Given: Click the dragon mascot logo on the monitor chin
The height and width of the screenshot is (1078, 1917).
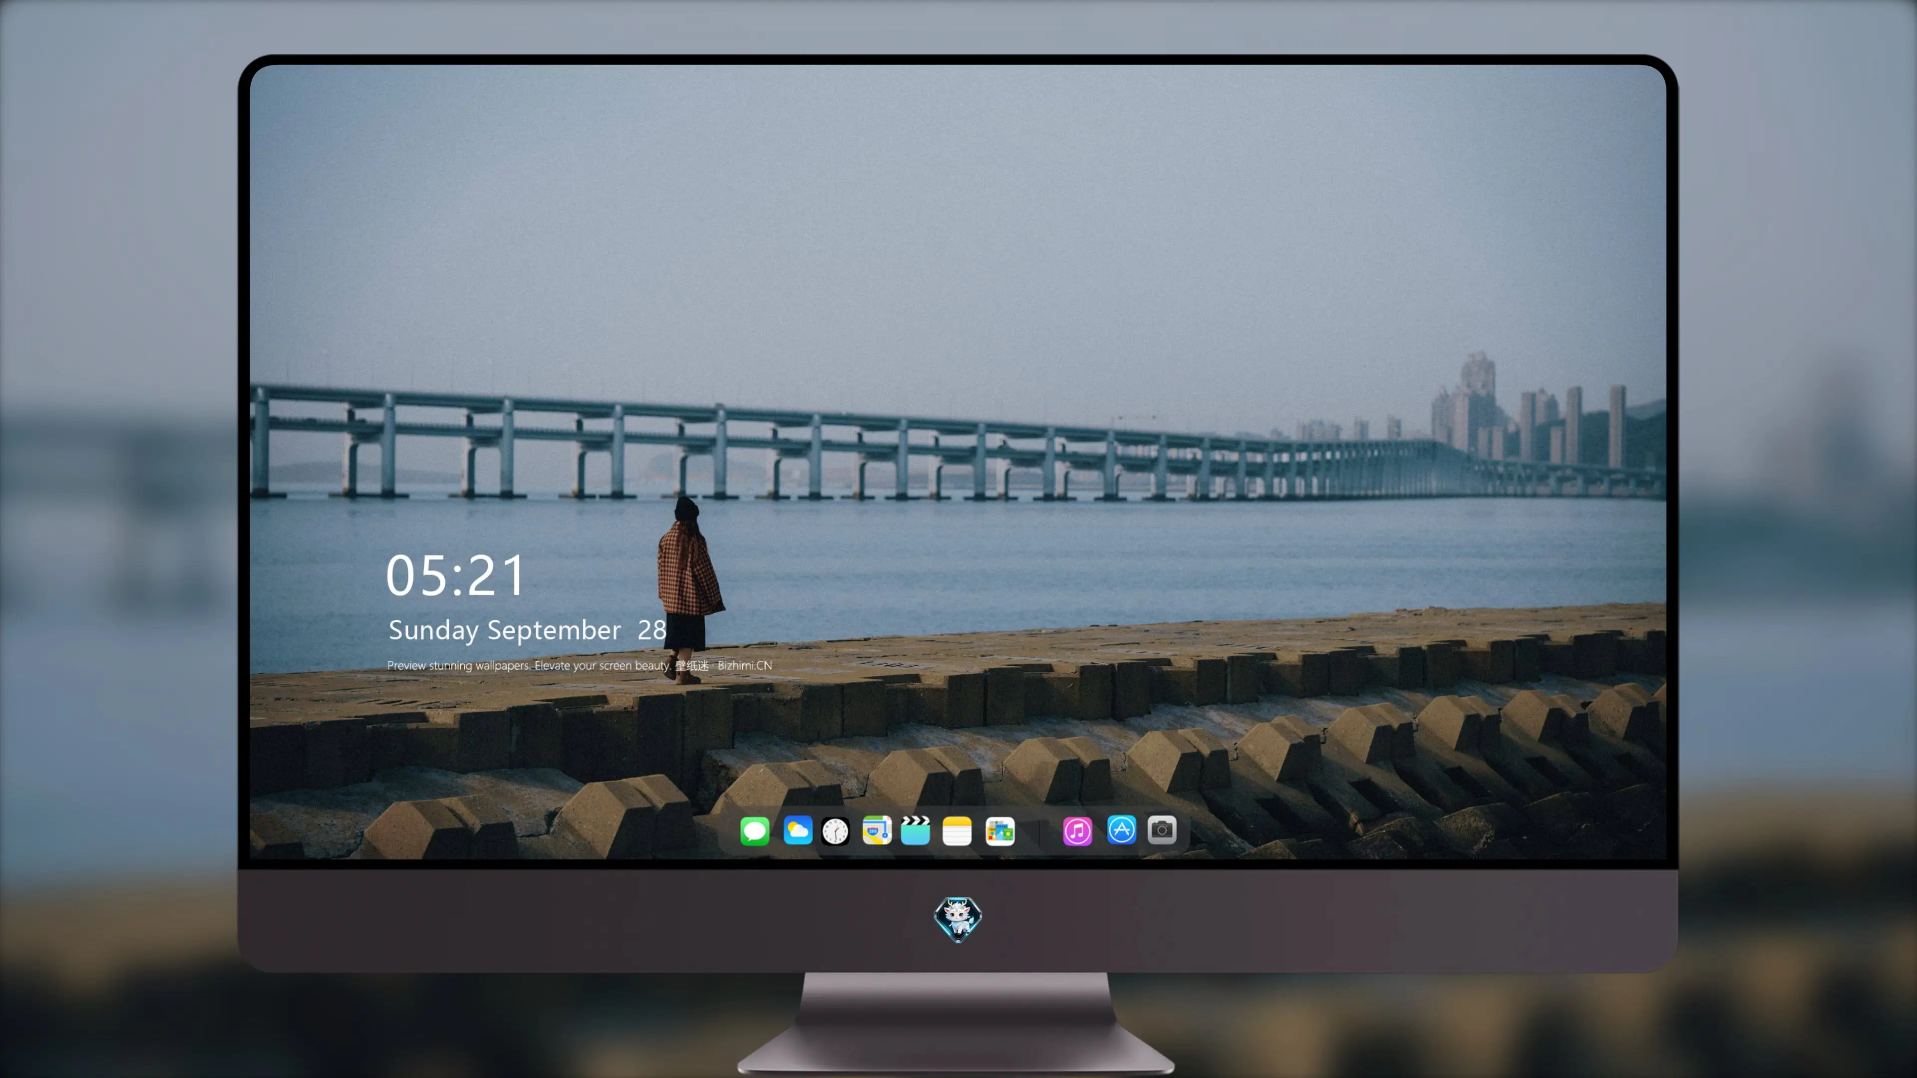Looking at the screenshot, I should [x=958, y=919].
